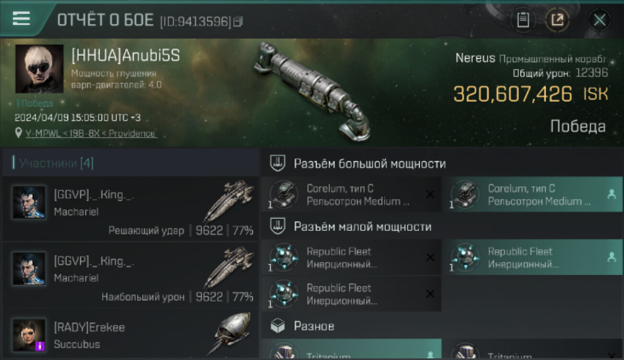Image resolution: width=624 pixels, height=360 pixels.
Task: Share the battle report via export icon
Action: (557, 20)
